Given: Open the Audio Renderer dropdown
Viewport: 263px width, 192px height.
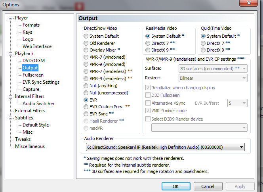Looking at the screenshot, I should click(165, 147).
